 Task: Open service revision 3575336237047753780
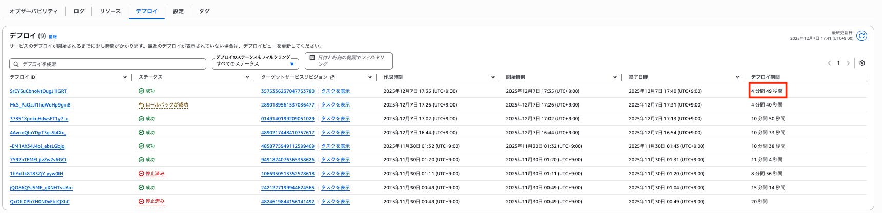[288, 91]
